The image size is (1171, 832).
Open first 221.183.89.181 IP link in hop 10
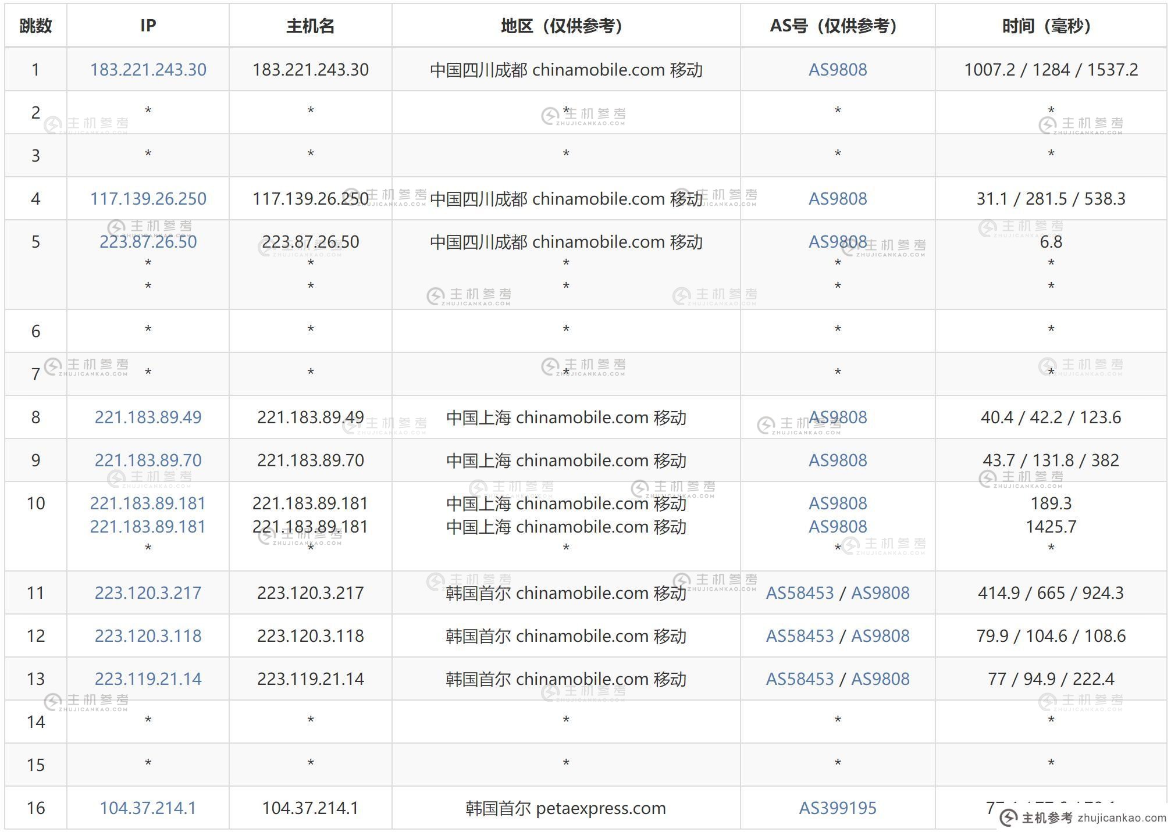click(x=148, y=504)
